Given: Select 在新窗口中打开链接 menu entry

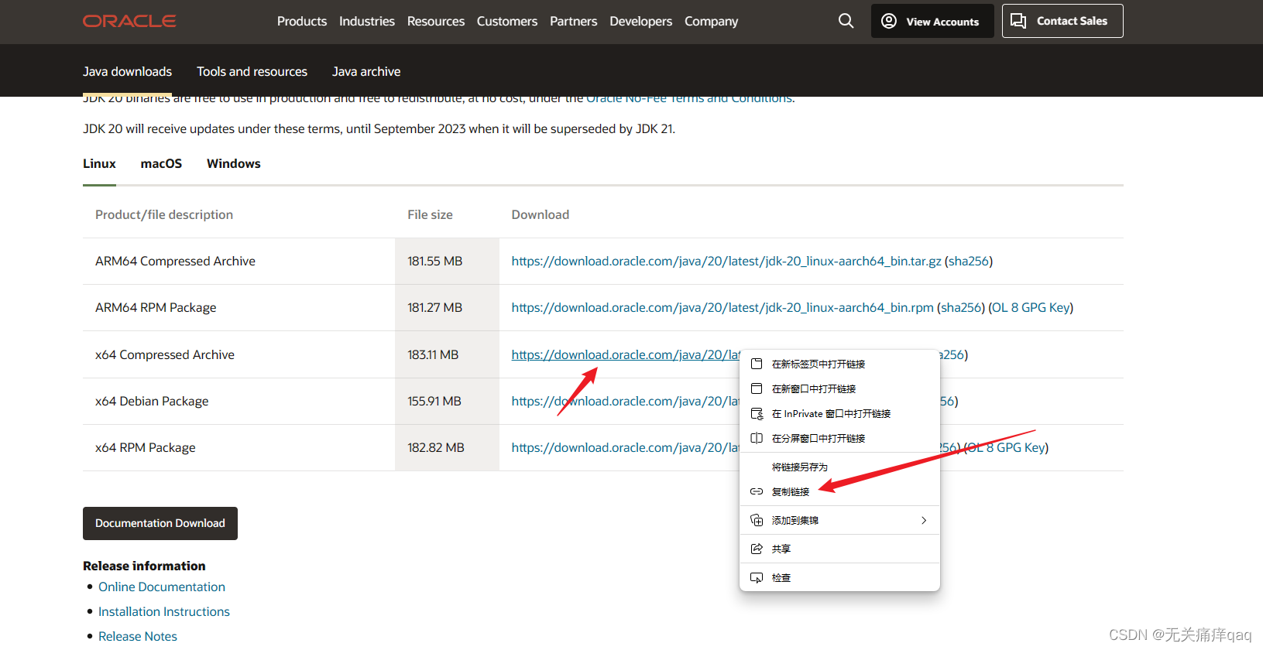Looking at the screenshot, I should pos(839,388).
